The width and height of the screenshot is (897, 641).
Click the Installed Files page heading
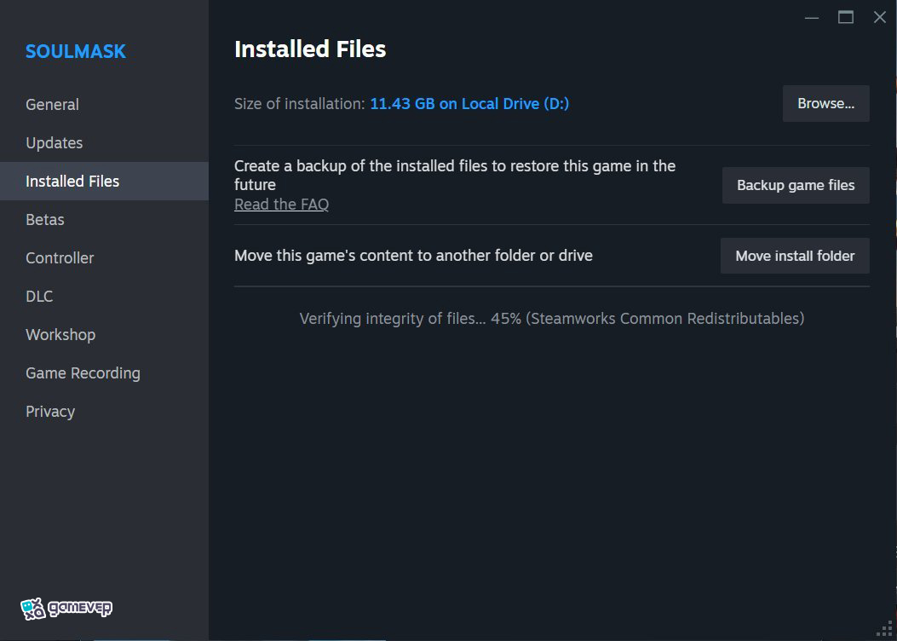click(x=310, y=49)
